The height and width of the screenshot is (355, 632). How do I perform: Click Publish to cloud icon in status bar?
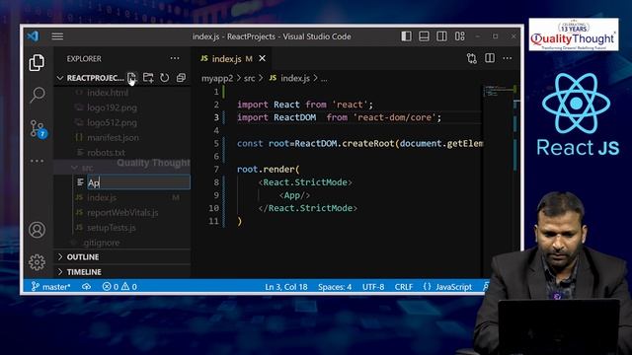86,287
